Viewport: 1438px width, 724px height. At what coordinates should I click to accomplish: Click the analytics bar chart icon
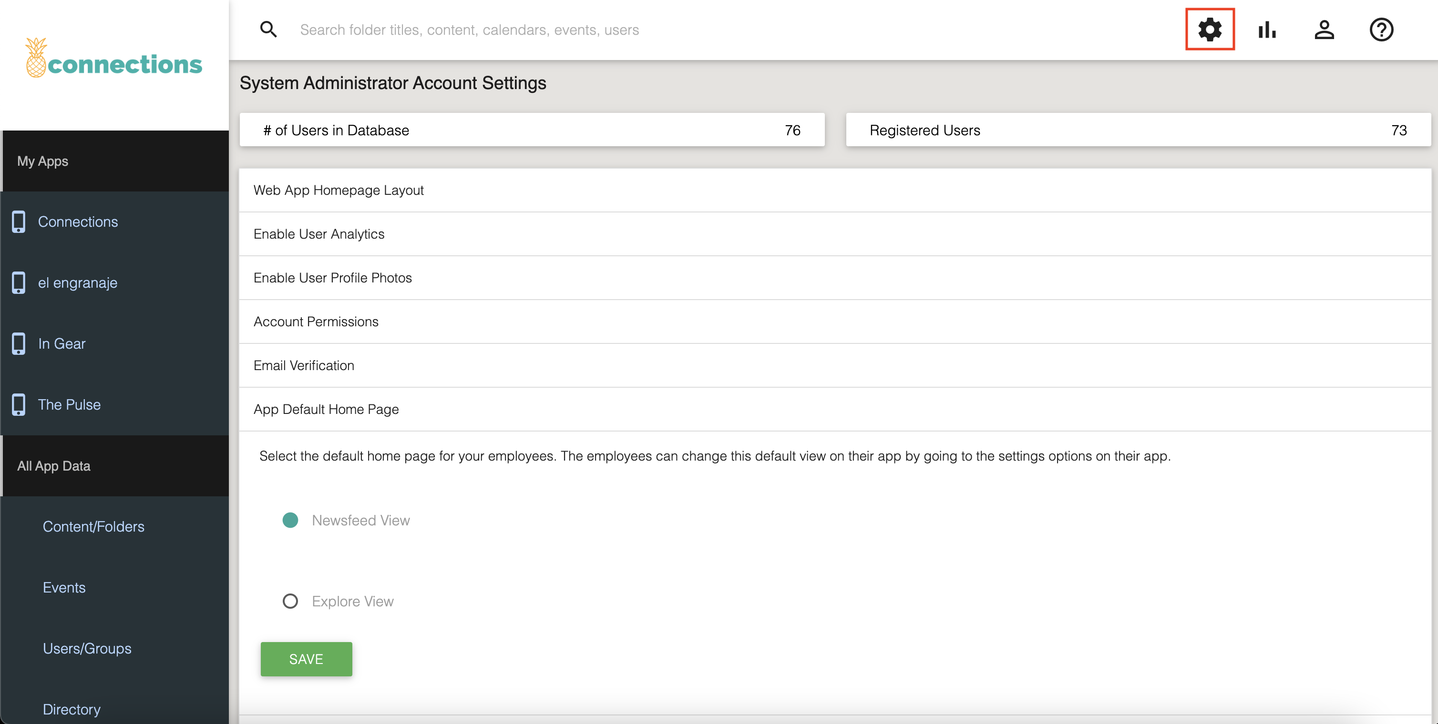click(x=1267, y=30)
